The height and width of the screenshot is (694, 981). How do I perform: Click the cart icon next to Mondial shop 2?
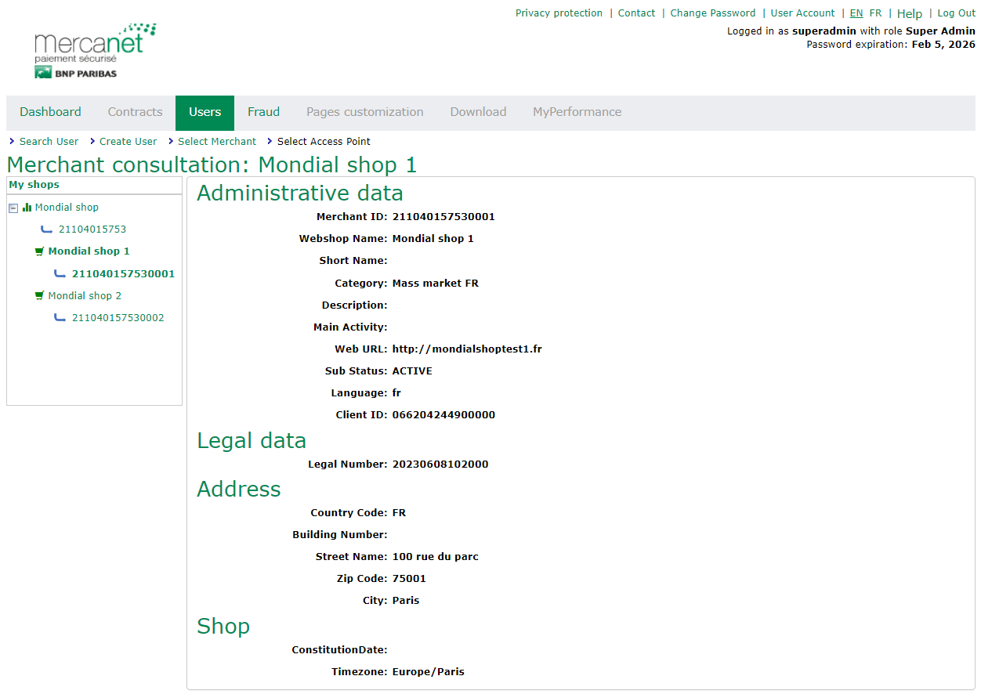click(x=39, y=296)
